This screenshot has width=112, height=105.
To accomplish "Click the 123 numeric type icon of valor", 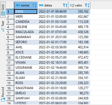I will 72,5.
